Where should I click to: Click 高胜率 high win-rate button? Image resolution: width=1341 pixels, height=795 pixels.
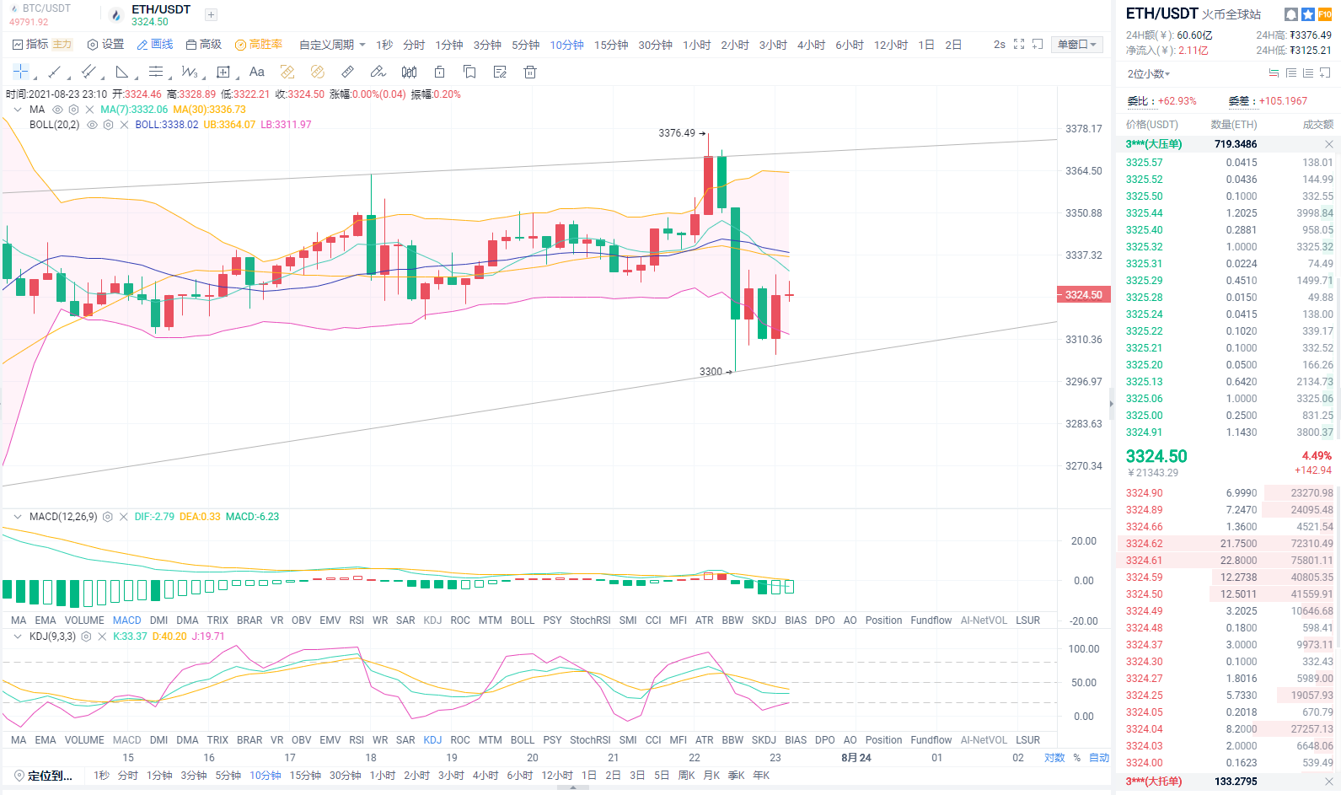tap(259, 45)
